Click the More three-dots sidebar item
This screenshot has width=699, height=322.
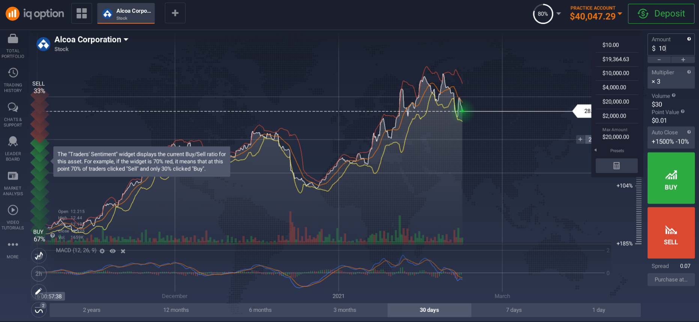click(x=13, y=250)
